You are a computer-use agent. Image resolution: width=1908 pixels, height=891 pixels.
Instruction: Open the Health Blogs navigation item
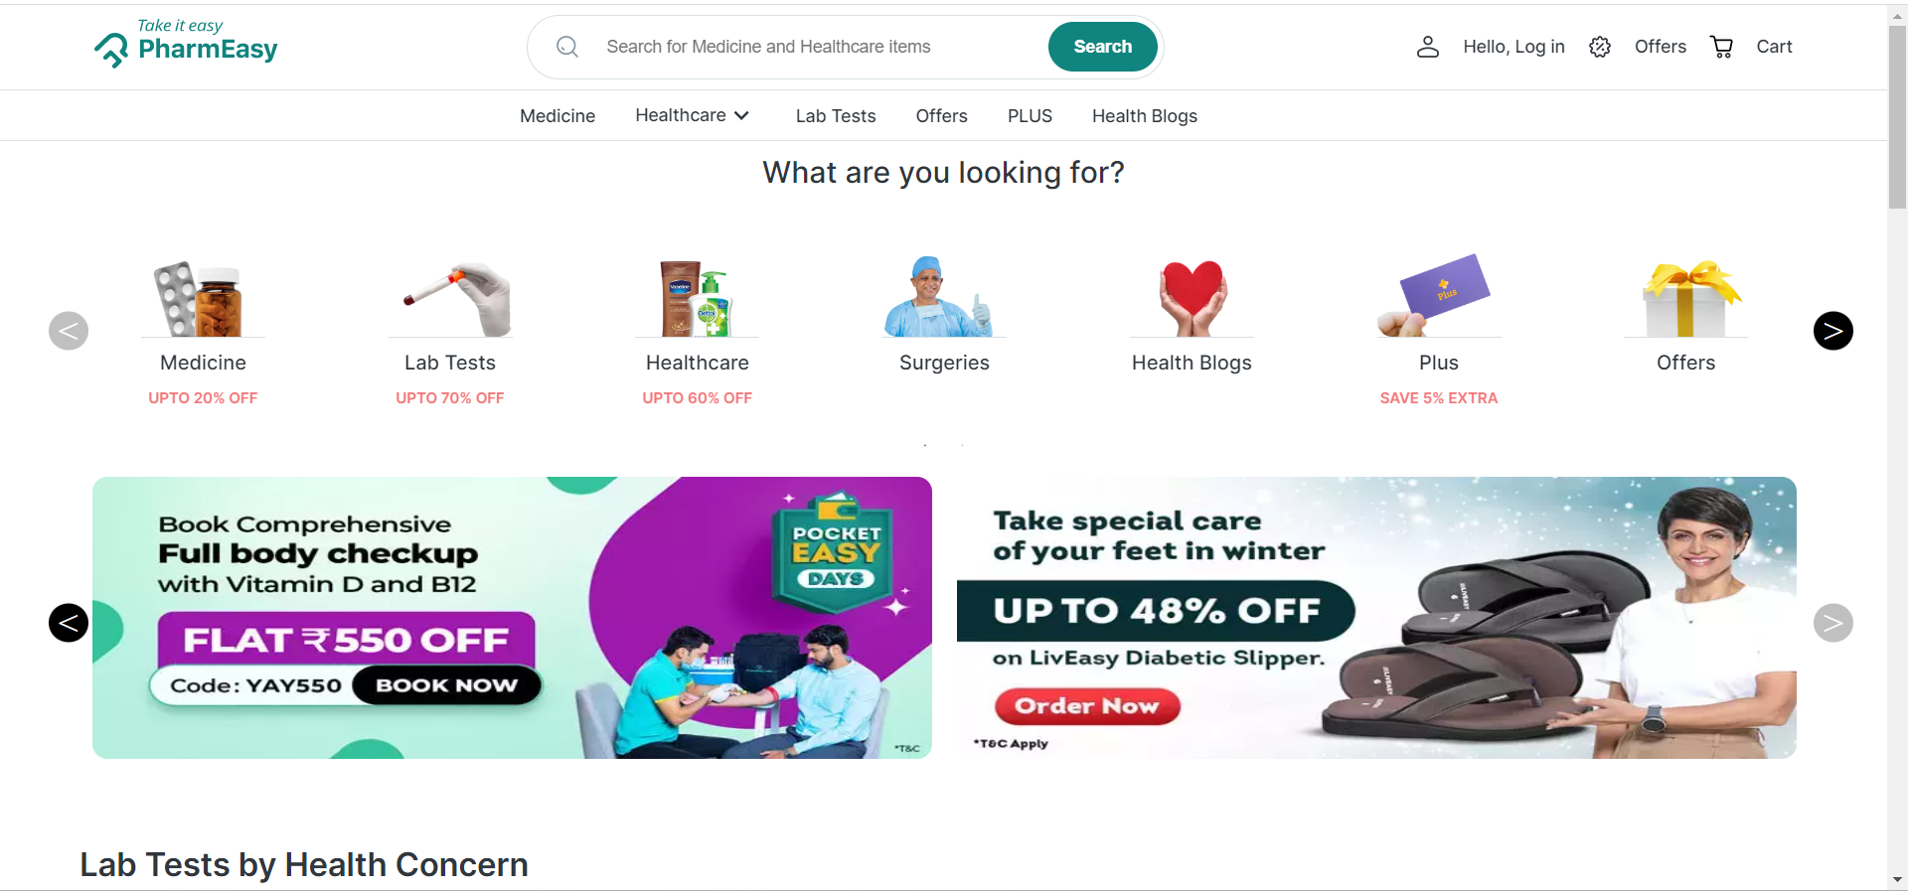point(1144,116)
